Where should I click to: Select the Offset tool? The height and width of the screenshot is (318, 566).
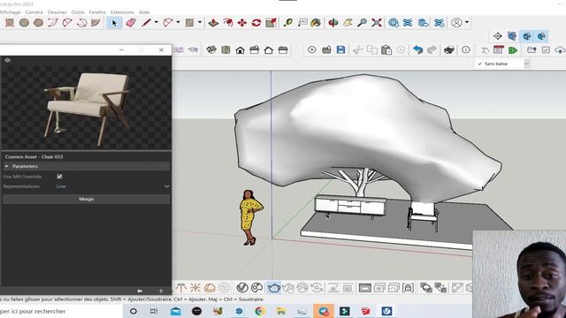(228, 23)
